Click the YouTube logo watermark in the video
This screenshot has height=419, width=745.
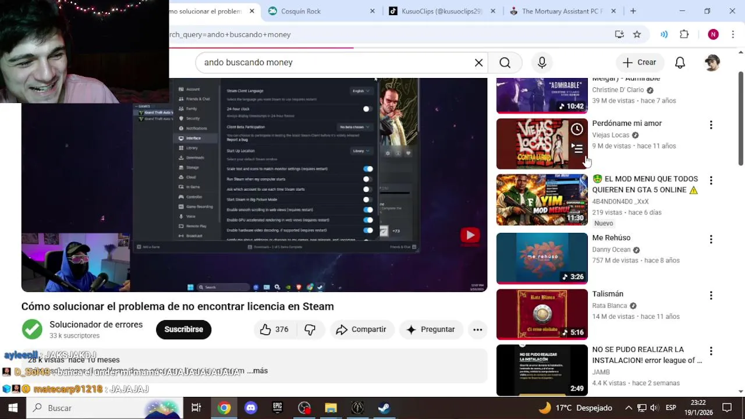click(x=470, y=235)
